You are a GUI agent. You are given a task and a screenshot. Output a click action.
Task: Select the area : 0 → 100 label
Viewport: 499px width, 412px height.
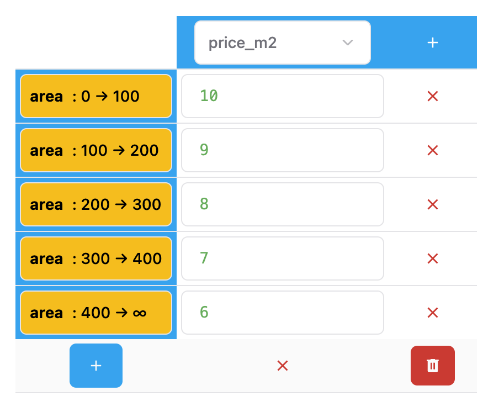[96, 96]
